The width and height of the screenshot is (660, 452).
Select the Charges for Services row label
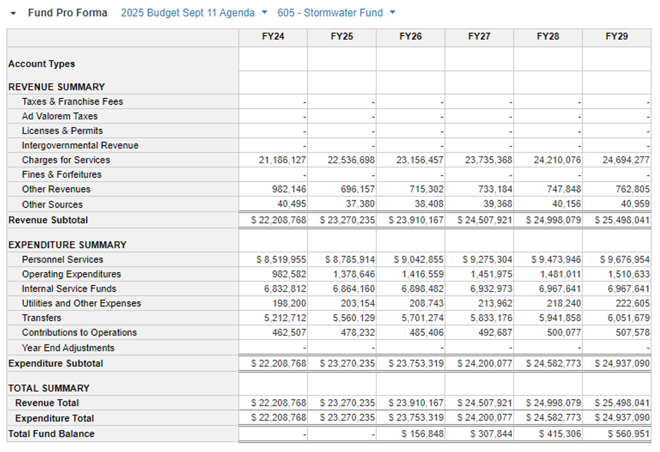66,160
